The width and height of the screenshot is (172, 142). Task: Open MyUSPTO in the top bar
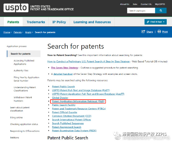pos(160,4)
